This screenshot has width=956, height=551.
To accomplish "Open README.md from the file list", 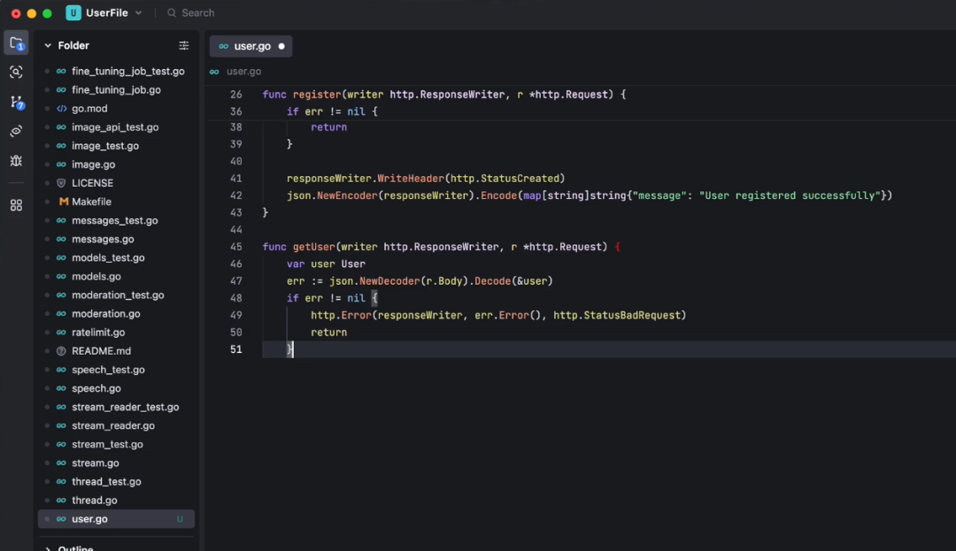I will [x=101, y=351].
